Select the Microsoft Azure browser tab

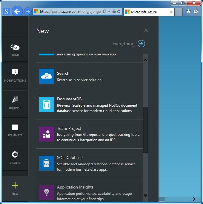coord(149,12)
